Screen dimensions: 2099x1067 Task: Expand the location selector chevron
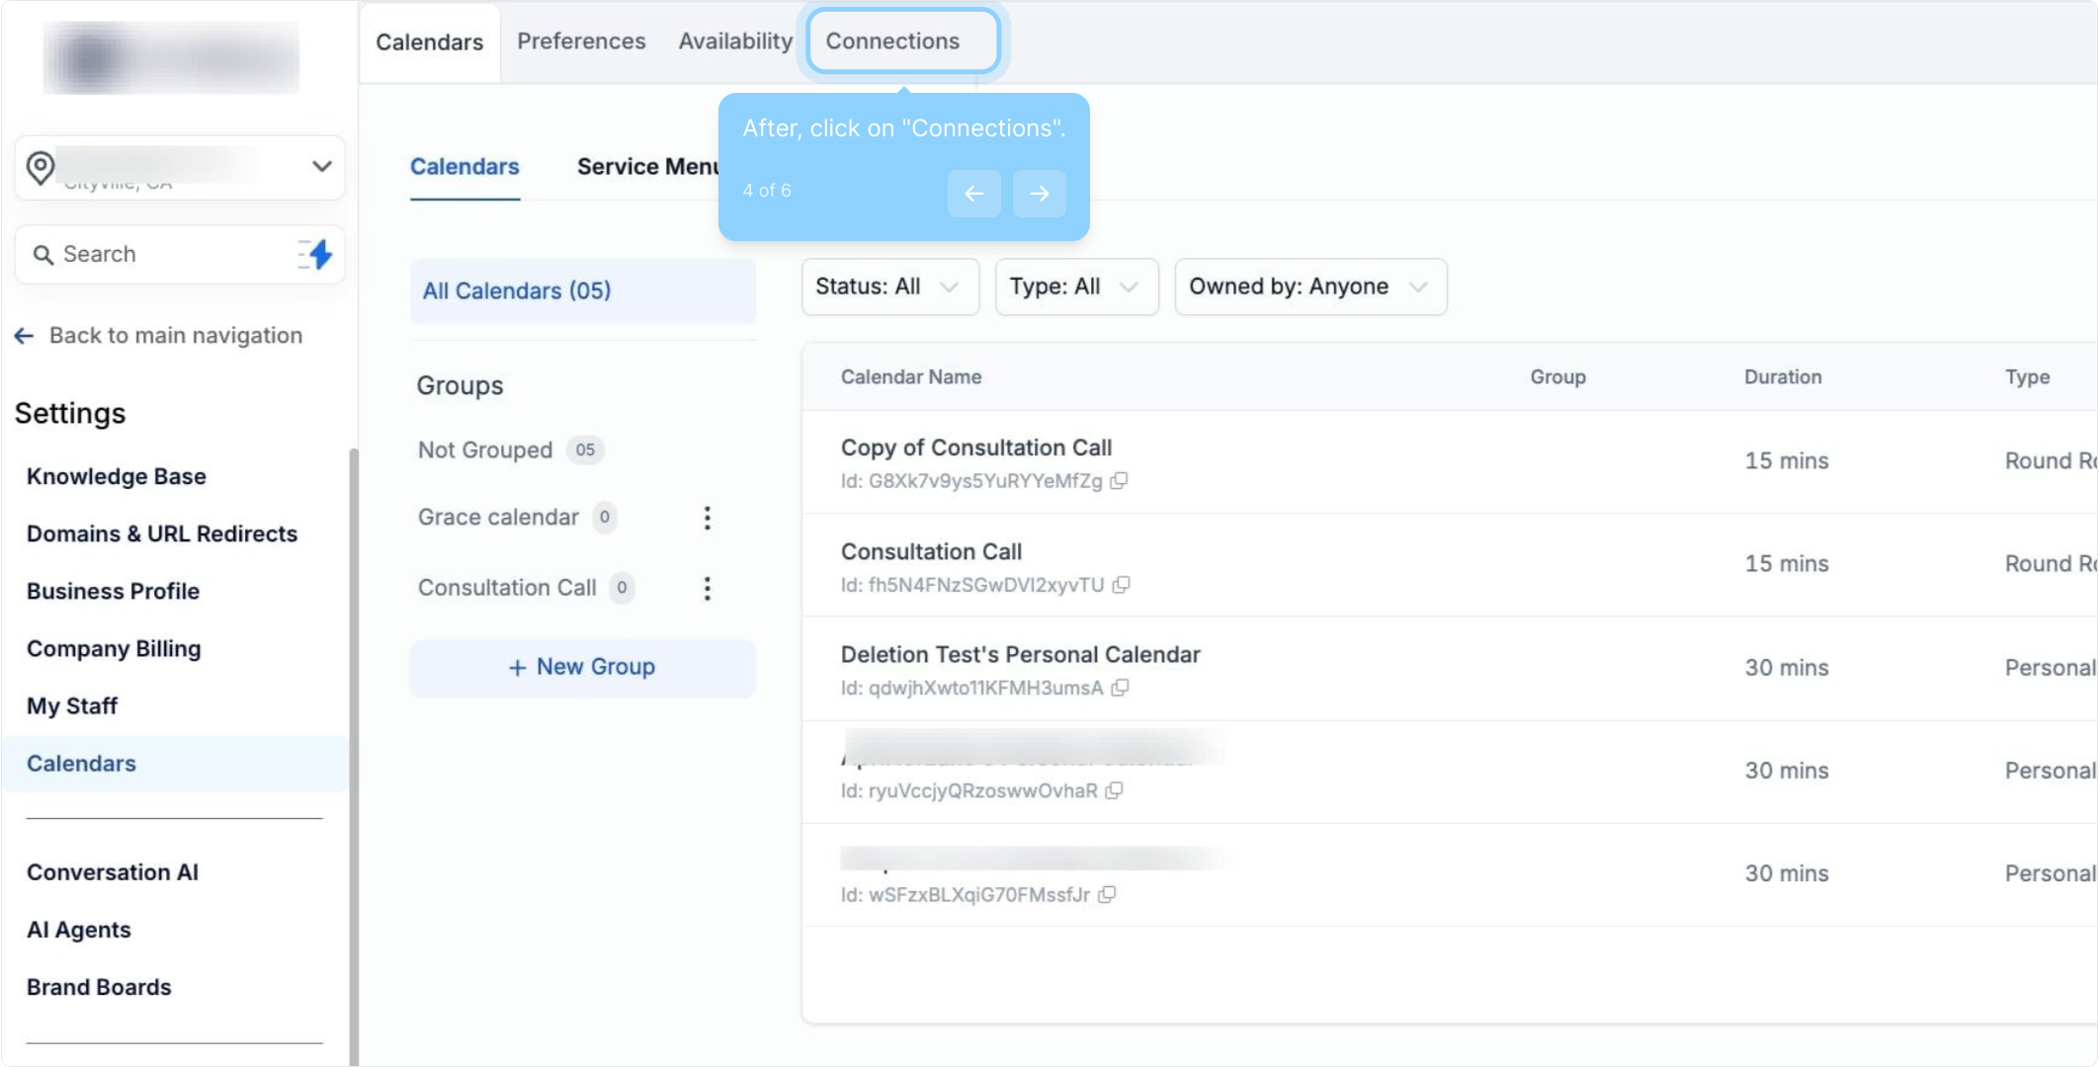(321, 166)
